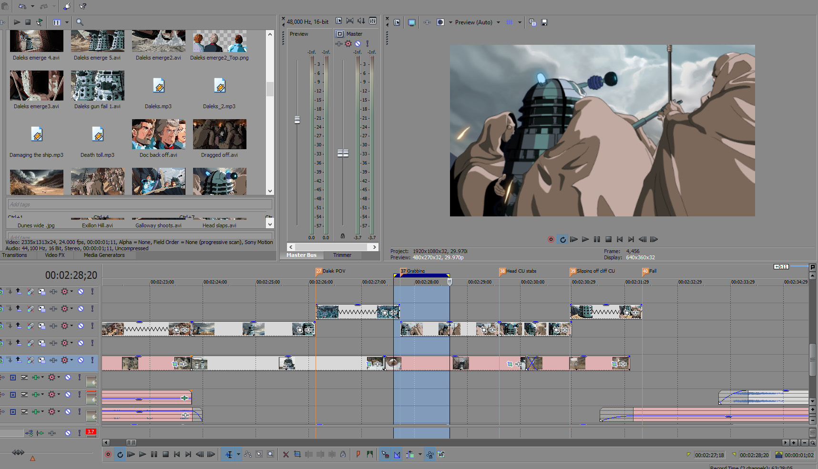Lock the mixer fader channels with the padlock
The width and height of the screenshot is (818, 469).
point(342,236)
